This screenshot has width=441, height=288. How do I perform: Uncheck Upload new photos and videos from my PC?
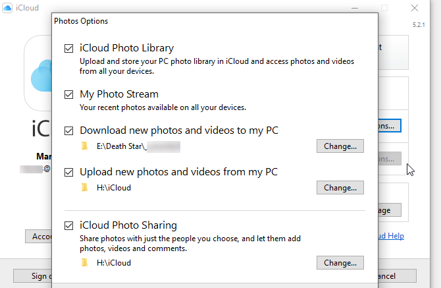[x=70, y=172]
